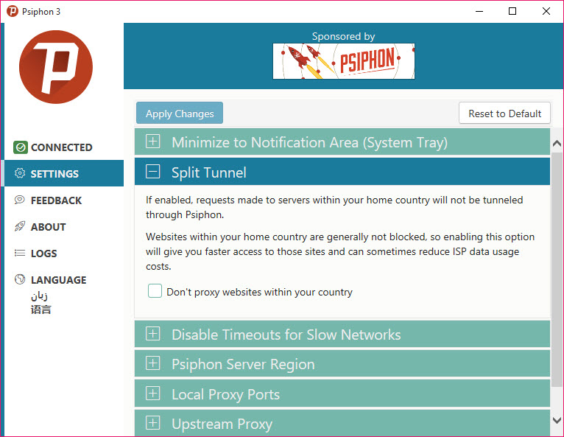This screenshot has height=437, width=564.
Task: Click the Language globe icon
Action: [20, 279]
